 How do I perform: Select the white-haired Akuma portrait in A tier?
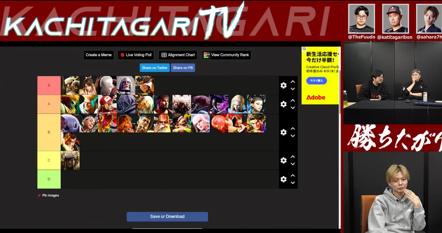pyautogui.click(x=182, y=104)
